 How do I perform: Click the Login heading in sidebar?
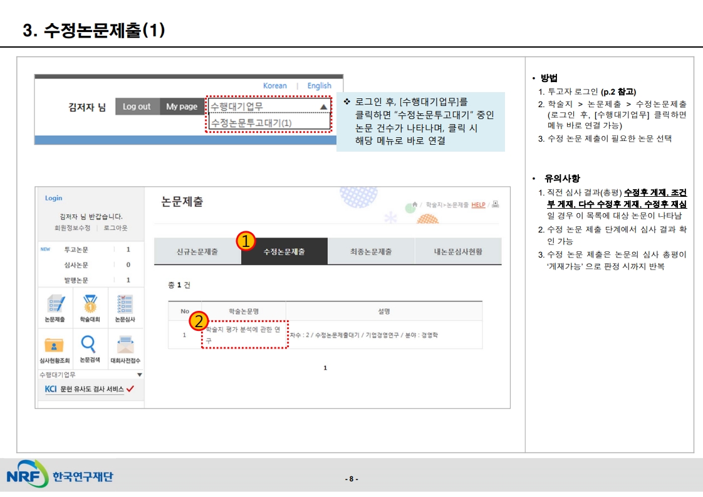click(x=53, y=198)
